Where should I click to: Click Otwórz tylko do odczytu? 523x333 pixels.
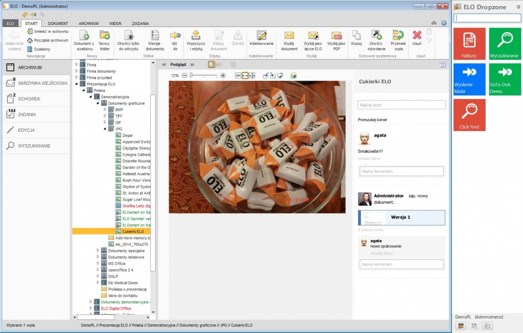128,40
